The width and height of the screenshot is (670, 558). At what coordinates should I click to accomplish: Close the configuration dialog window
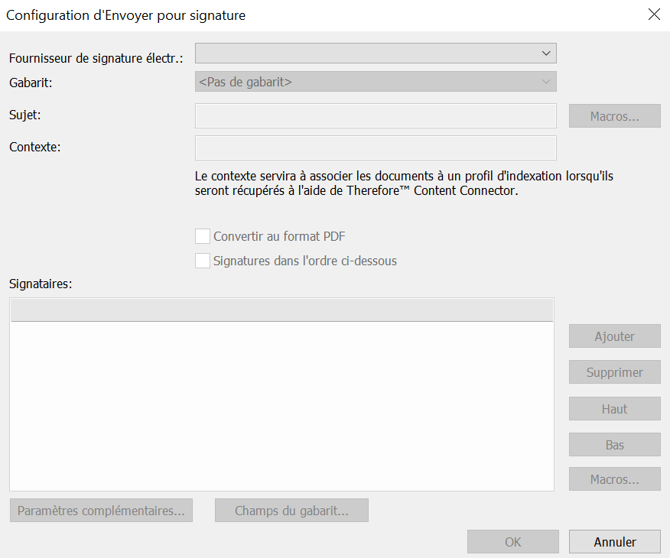[x=654, y=15]
